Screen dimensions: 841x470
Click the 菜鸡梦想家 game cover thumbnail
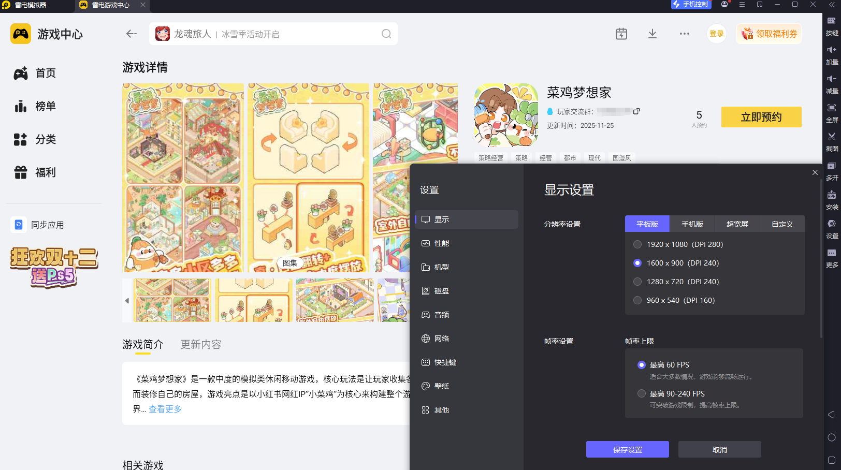[505, 114]
